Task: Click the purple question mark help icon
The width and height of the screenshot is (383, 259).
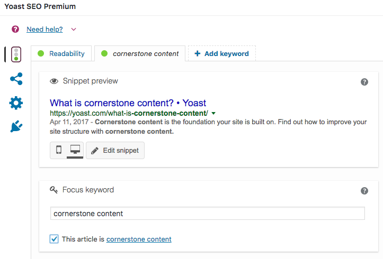Action: click(x=15, y=29)
